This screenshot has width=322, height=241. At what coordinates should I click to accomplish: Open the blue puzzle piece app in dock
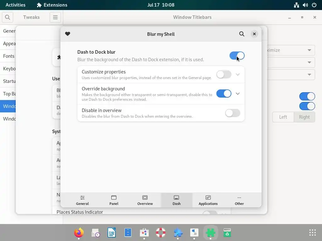coord(178,233)
